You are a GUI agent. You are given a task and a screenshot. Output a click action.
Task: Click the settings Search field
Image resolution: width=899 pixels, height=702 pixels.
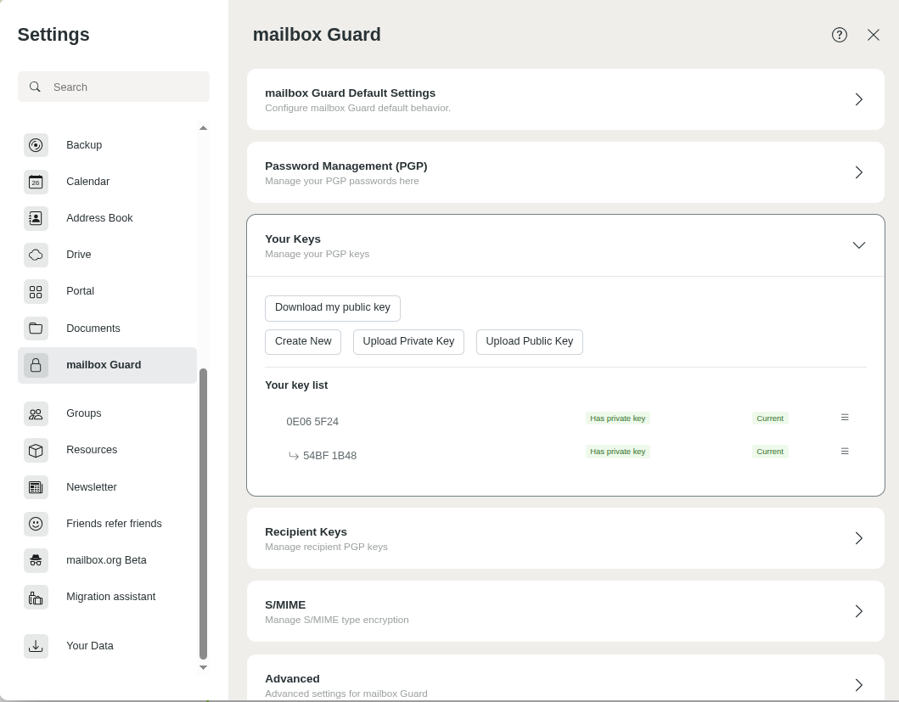[x=123, y=87]
